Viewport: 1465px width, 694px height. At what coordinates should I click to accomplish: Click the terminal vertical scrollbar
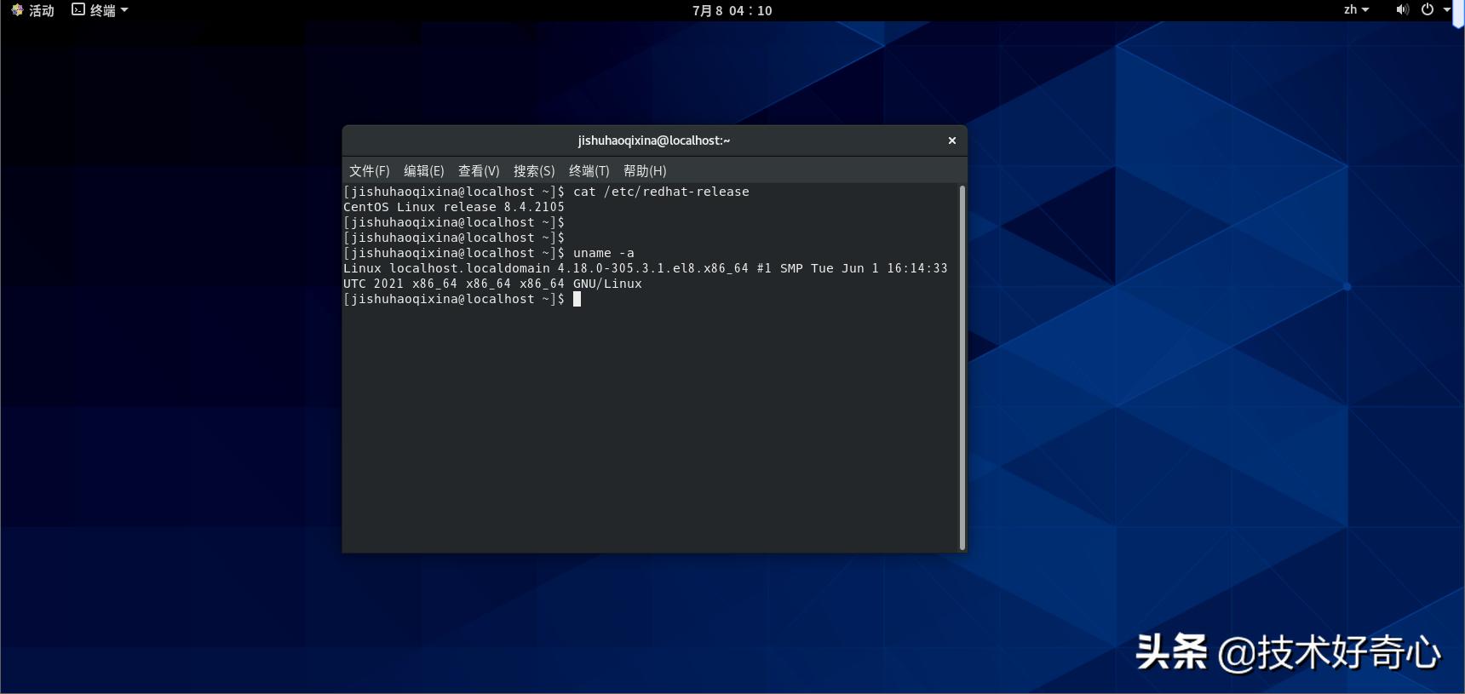click(962, 367)
